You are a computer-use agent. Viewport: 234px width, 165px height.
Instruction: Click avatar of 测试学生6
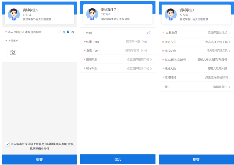[14, 14]
